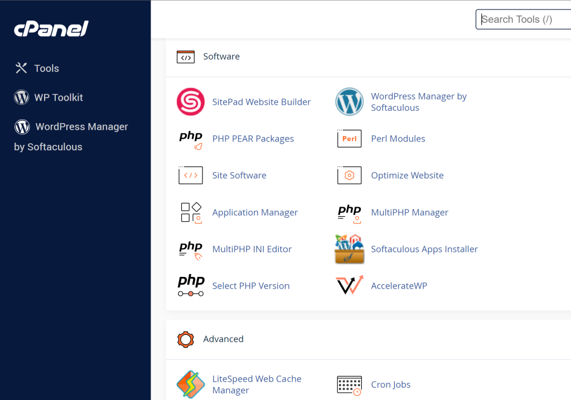Click the sidebar WordPress Manager icon
Screen dimensions: 571x400
[x=22, y=126]
